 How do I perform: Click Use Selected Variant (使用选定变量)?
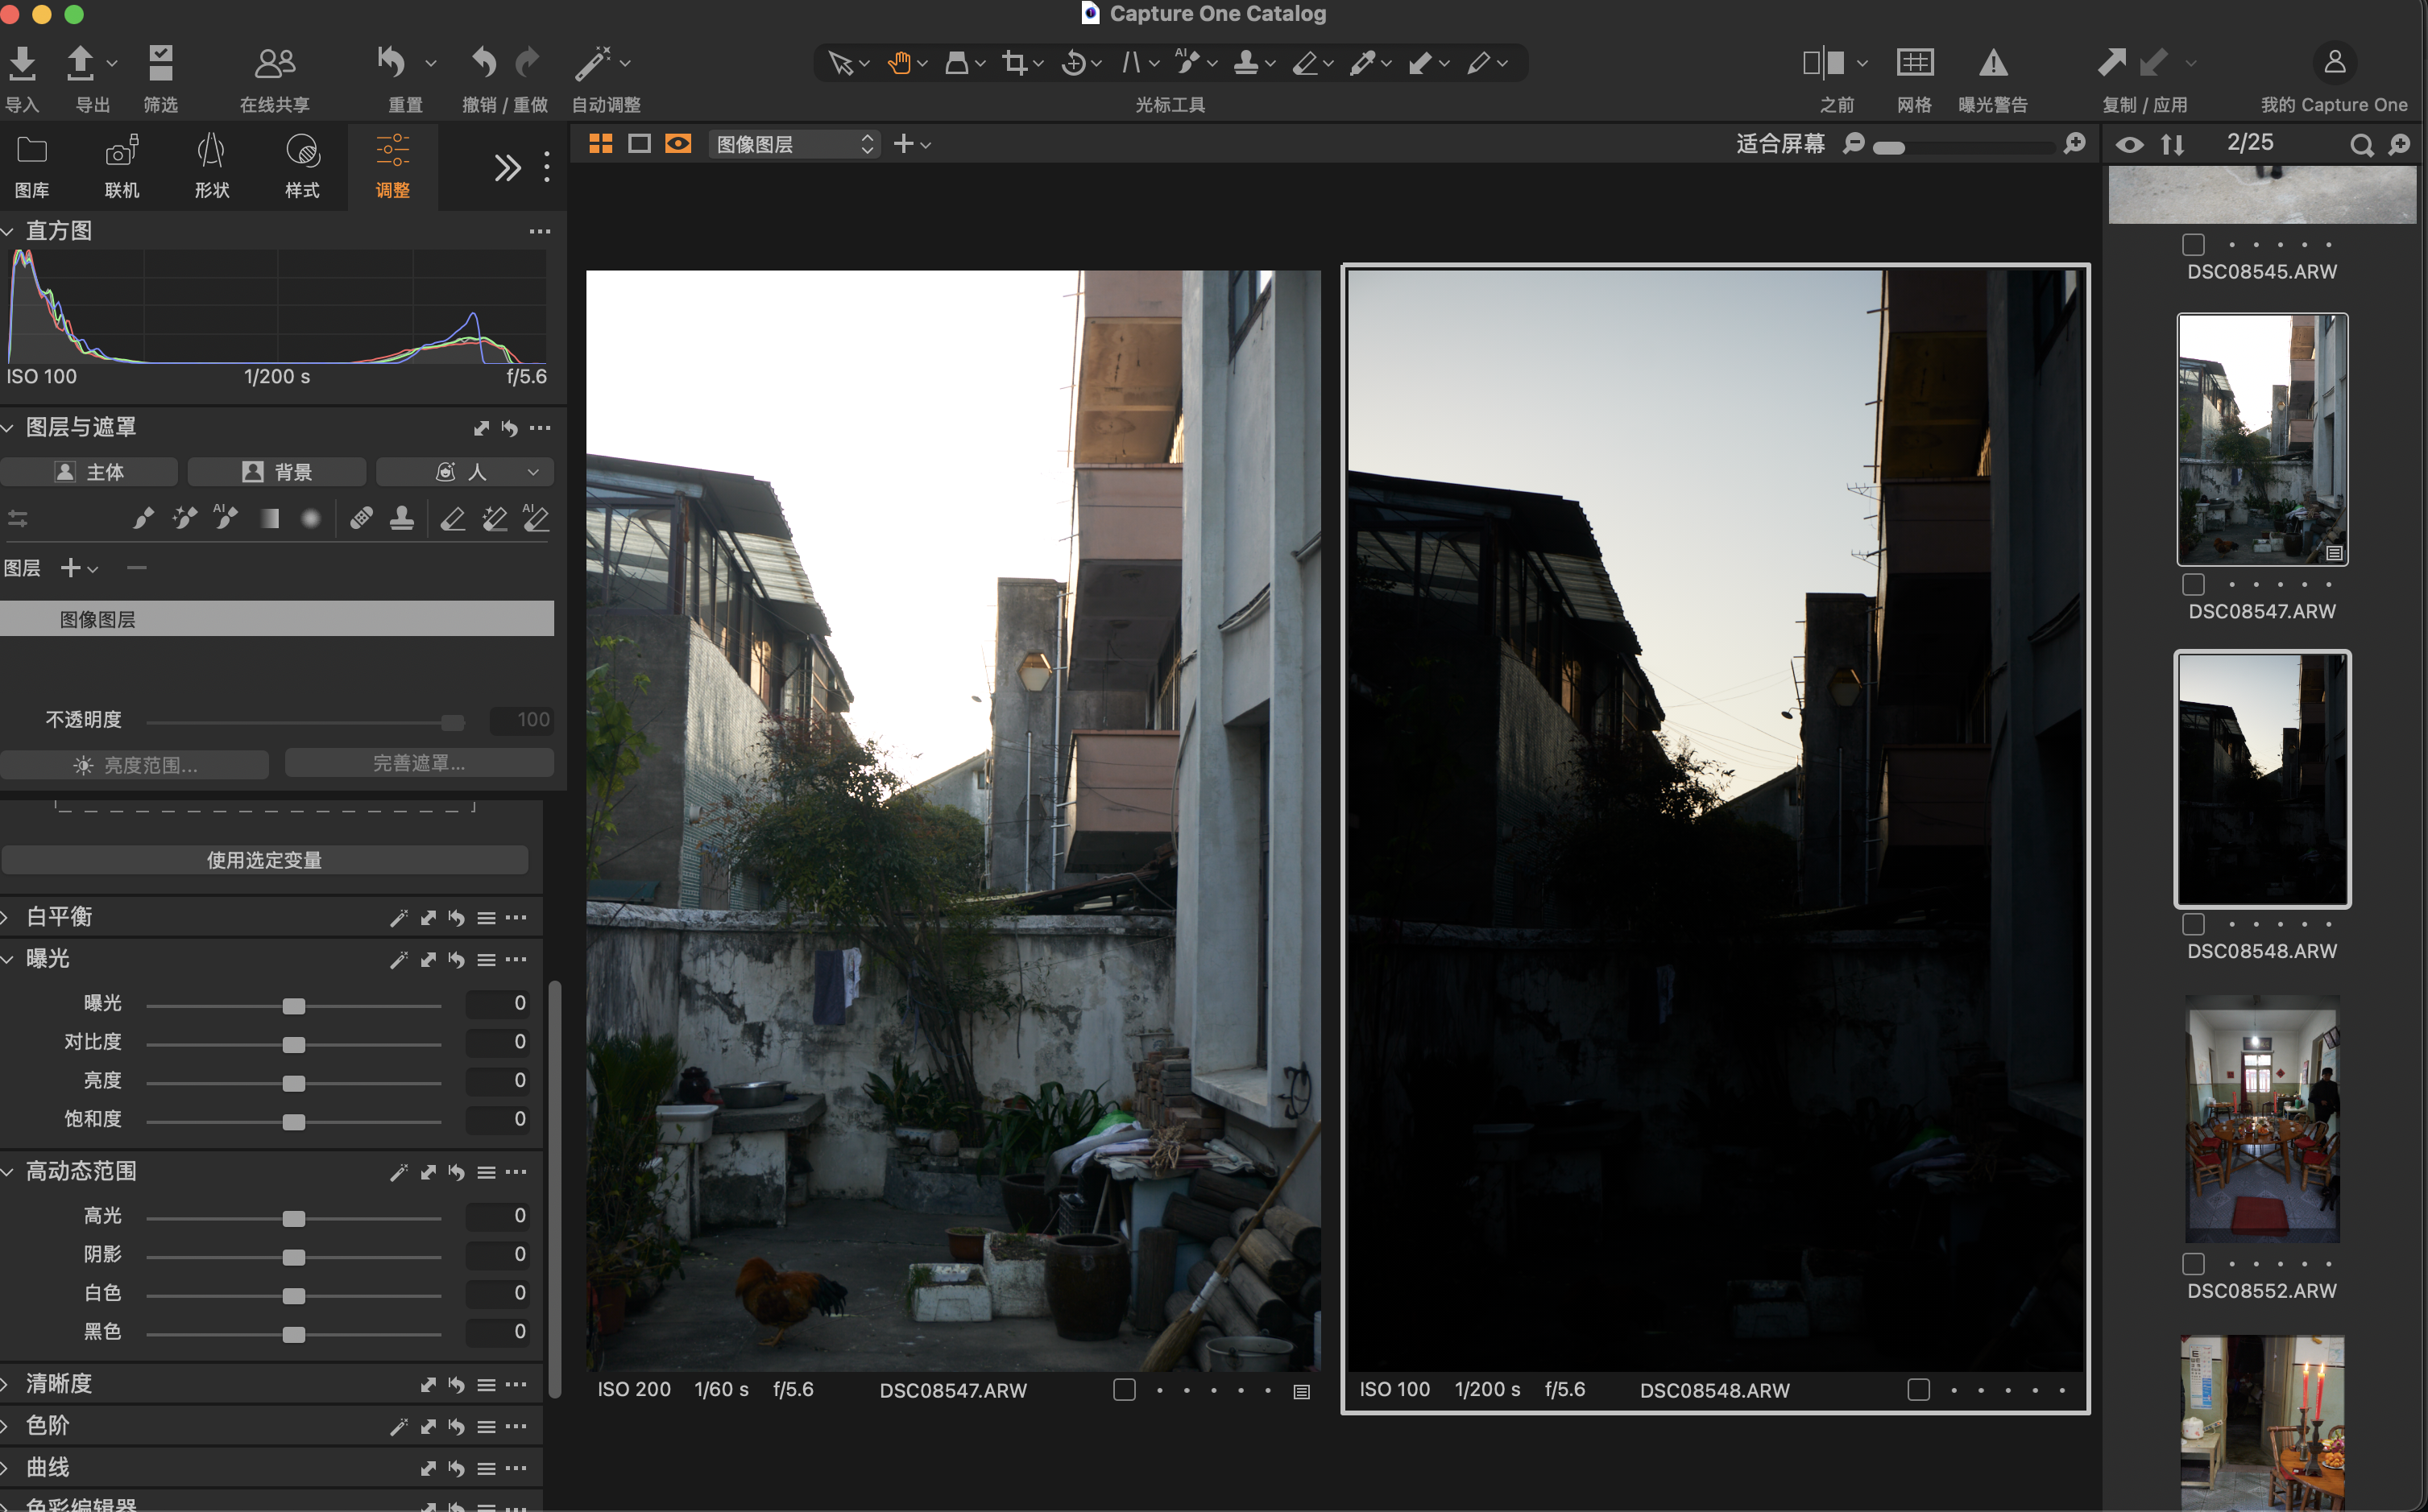pyautogui.click(x=264, y=860)
